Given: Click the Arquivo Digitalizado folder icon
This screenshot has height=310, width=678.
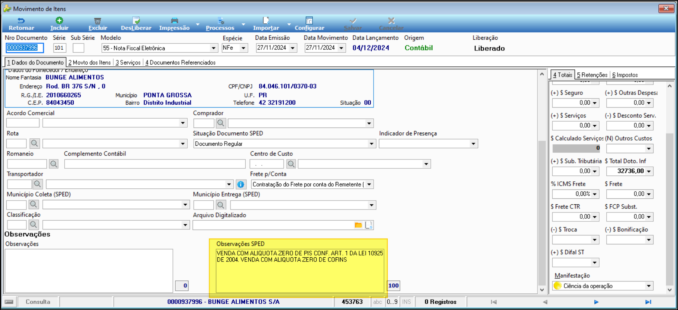Looking at the screenshot, I should pos(358,225).
